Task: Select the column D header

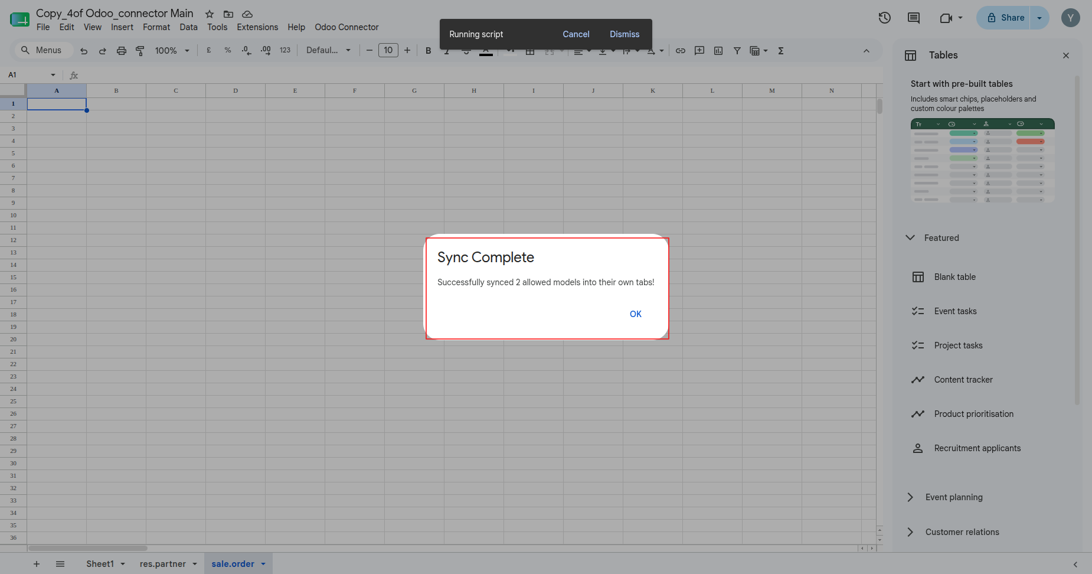Action: click(236, 90)
